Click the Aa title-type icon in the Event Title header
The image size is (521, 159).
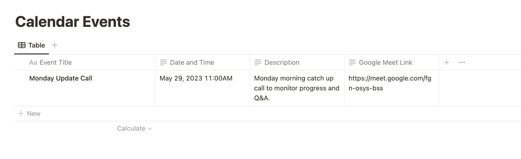[33, 63]
